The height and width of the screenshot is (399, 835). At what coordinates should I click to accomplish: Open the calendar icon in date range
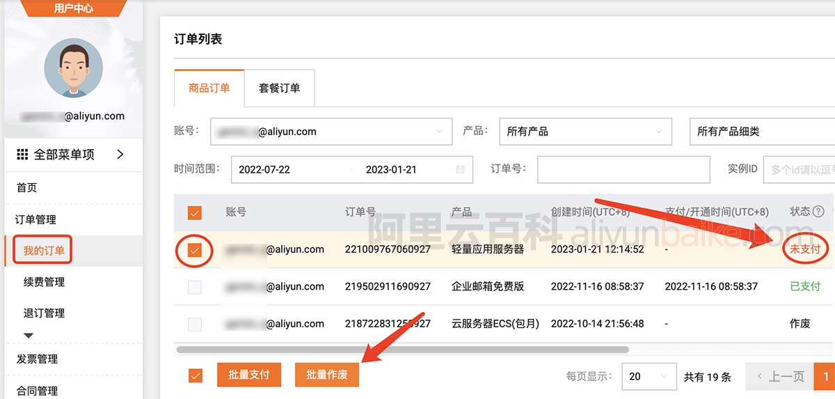460,169
